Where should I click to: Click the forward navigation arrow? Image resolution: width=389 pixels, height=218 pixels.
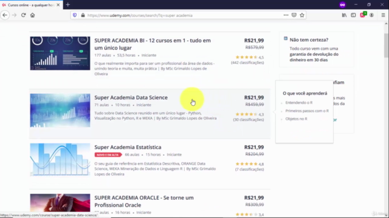tap(14, 15)
